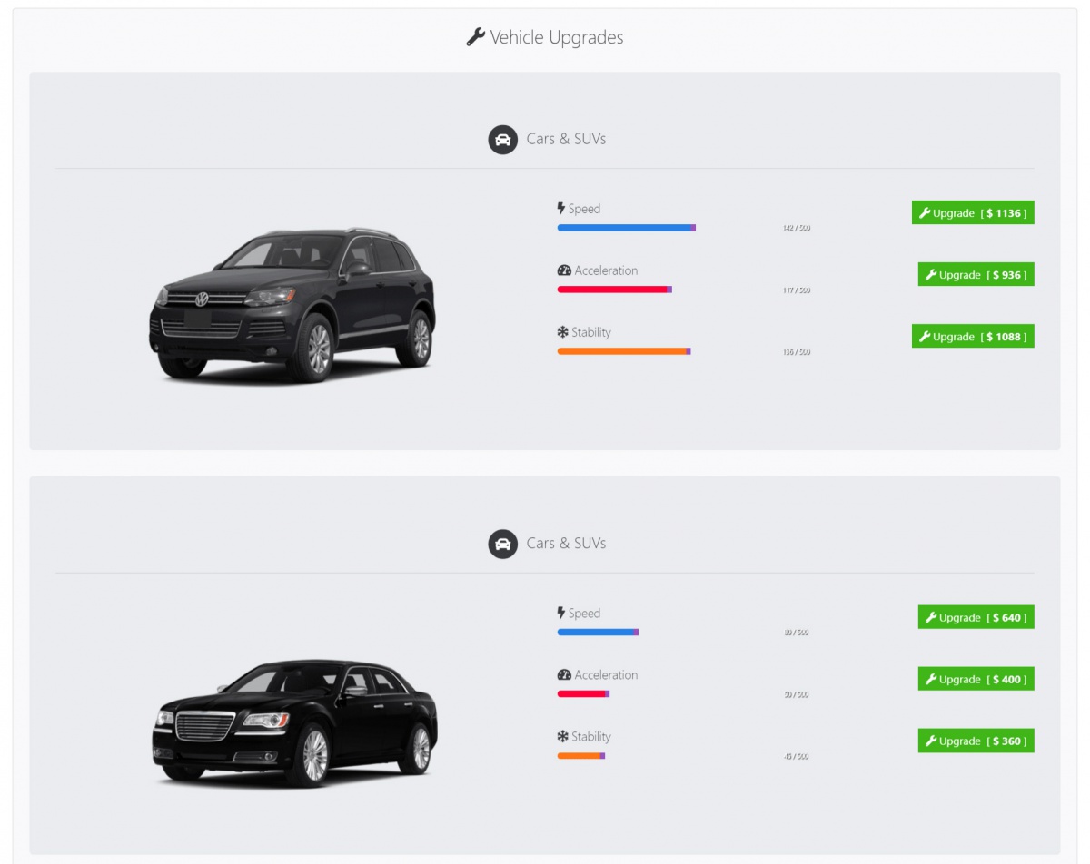Click the SUV's blue Speed progress bar

[625, 228]
